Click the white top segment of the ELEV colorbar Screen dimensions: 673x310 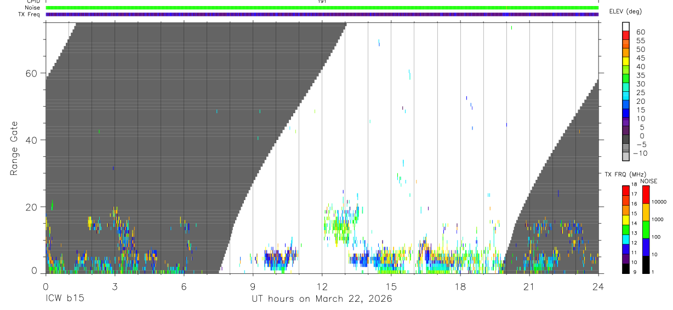[626, 27]
